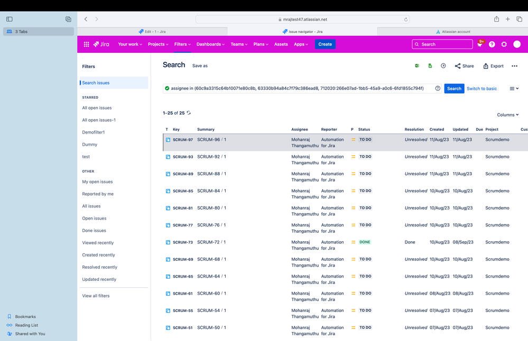The image size is (528, 341).
Task: Open Jira settings gear icon
Action: click(x=504, y=44)
